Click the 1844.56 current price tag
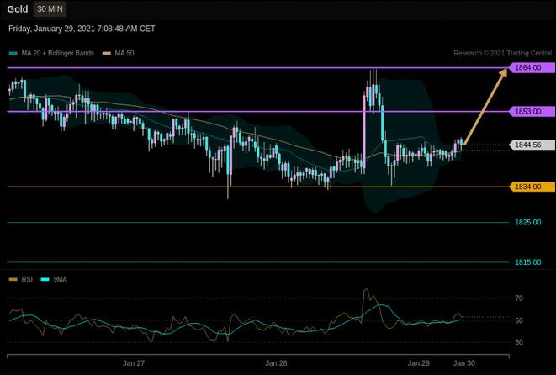 (532, 145)
